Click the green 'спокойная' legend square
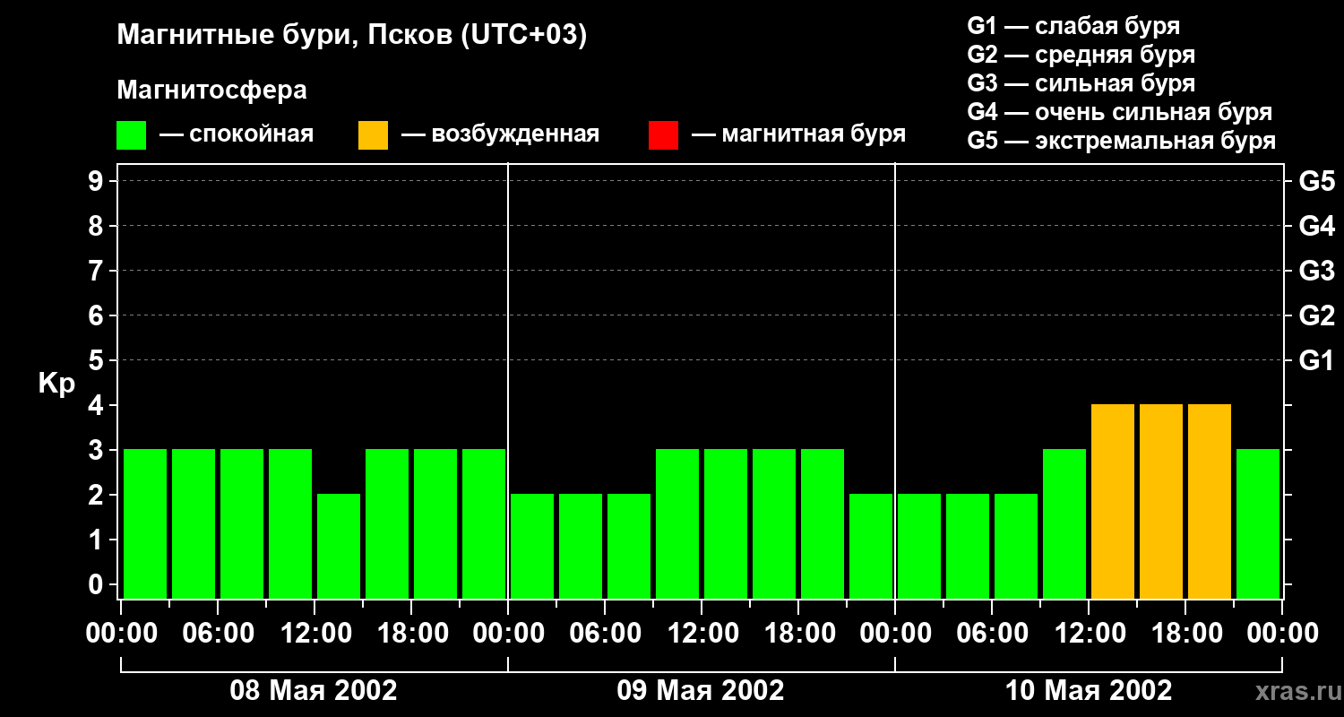1344x717 pixels. point(131,135)
